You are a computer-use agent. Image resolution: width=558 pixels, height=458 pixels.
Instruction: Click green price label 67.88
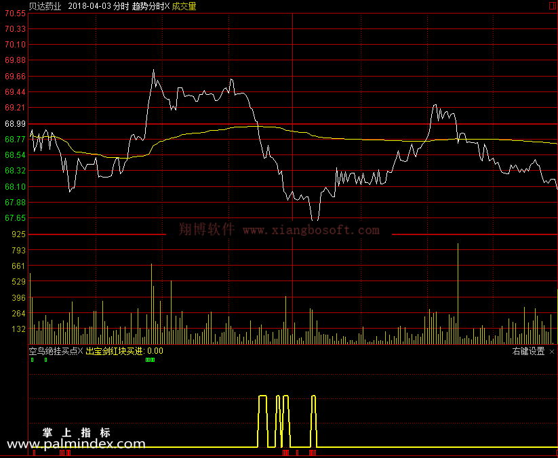(x=16, y=202)
